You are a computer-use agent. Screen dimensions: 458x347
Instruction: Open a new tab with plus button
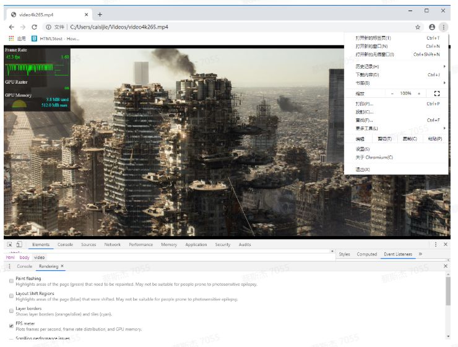[x=100, y=15]
